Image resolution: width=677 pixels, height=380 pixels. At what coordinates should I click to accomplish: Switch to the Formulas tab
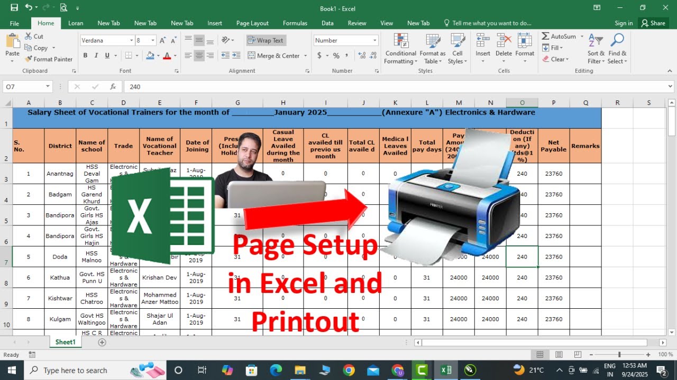pyautogui.click(x=295, y=23)
